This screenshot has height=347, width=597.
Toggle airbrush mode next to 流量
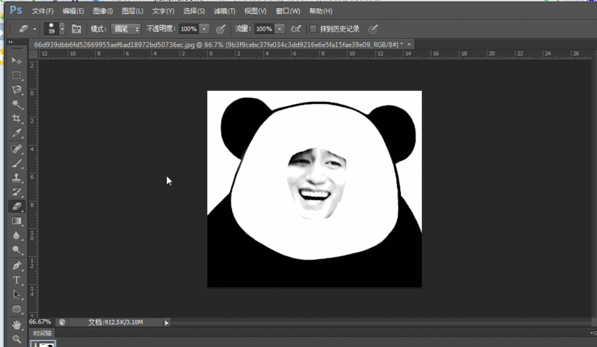[x=296, y=29]
